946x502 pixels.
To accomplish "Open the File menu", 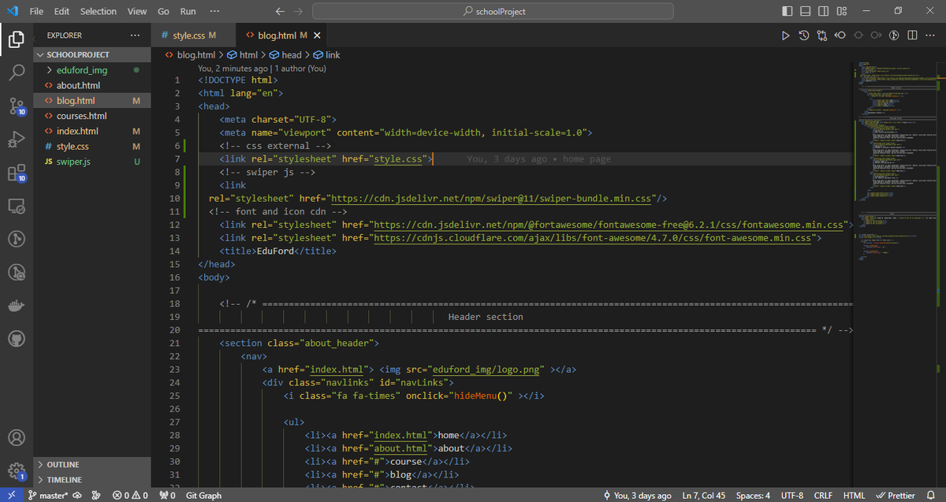I will [x=37, y=11].
